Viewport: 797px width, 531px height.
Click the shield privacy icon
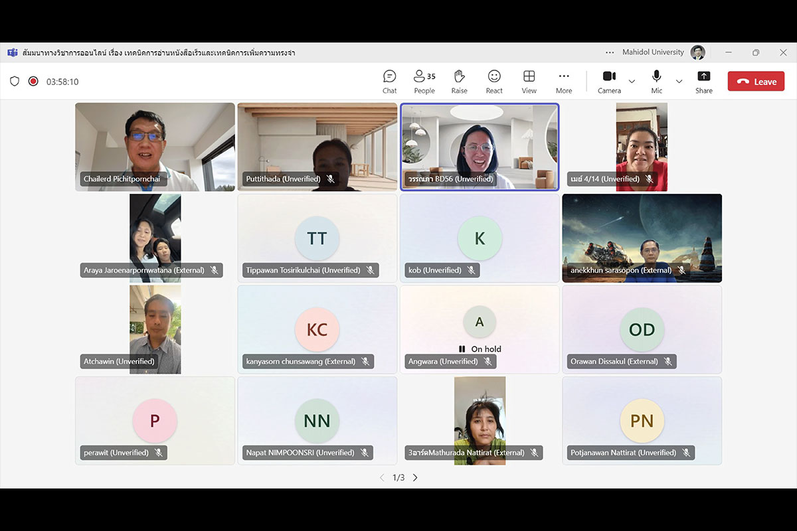click(15, 82)
